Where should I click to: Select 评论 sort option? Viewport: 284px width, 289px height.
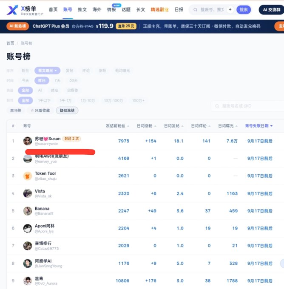coord(86,71)
